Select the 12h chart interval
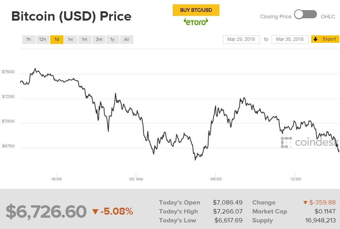 coord(42,39)
